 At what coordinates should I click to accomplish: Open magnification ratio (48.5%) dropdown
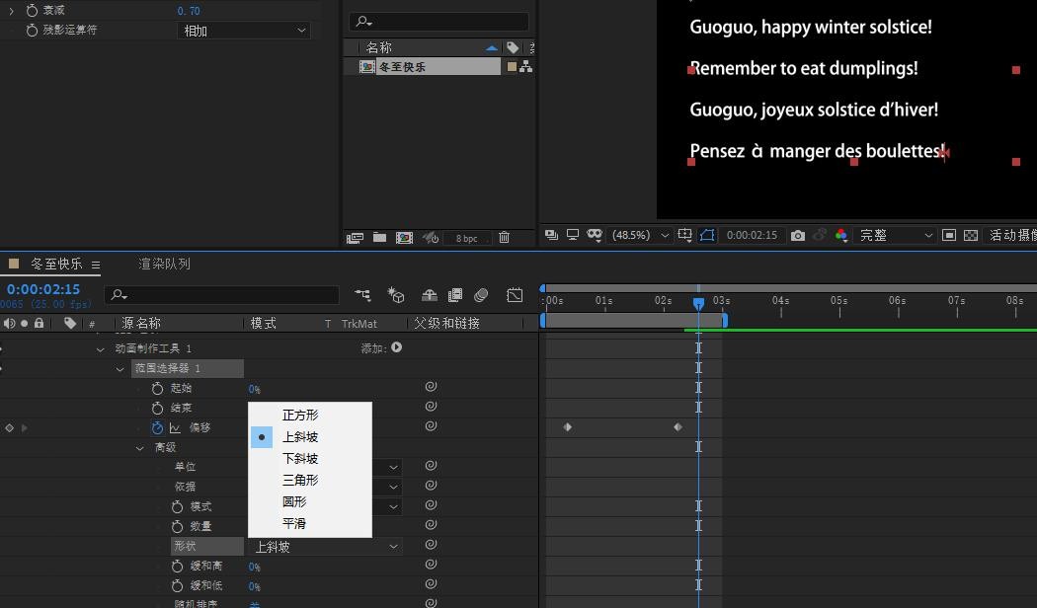[640, 235]
